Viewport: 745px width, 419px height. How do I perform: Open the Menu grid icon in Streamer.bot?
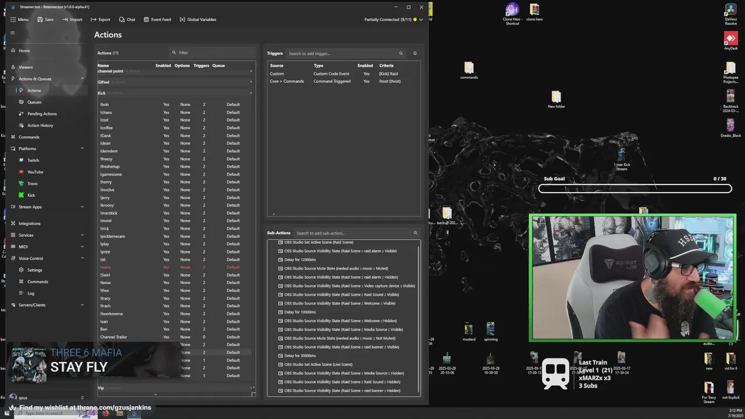pyautogui.click(x=13, y=19)
